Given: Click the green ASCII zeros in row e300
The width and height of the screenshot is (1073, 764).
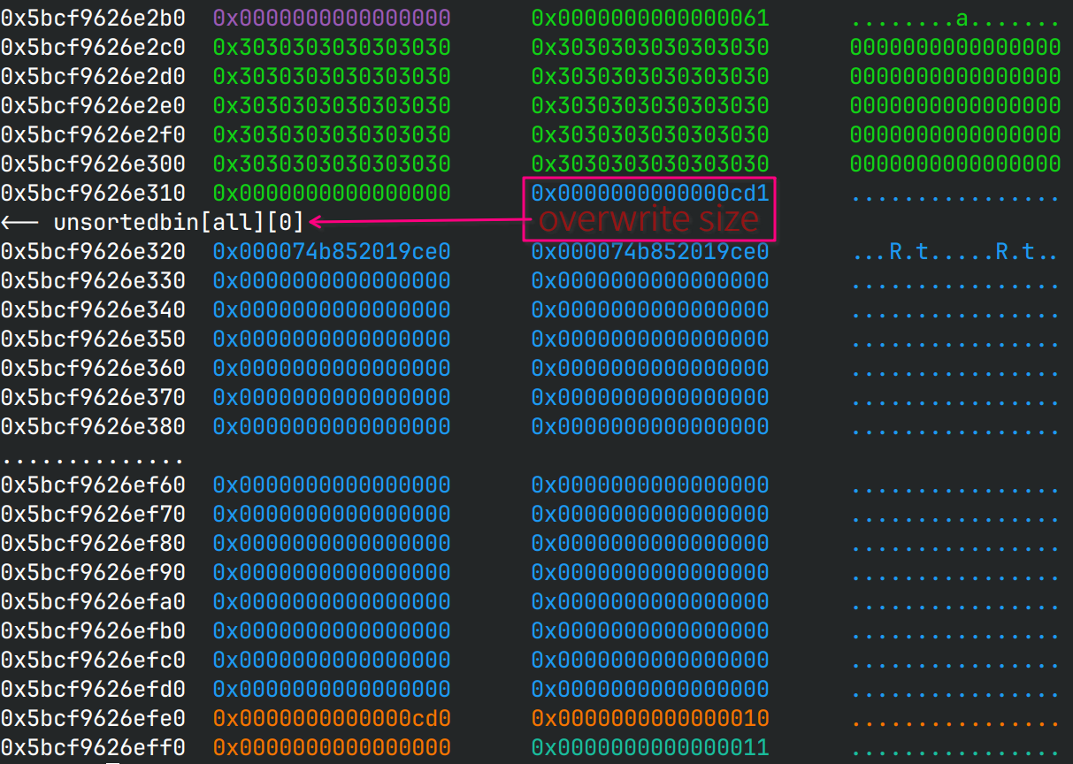Looking at the screenshot, I should pyautogui.click(x=955, y=164).
